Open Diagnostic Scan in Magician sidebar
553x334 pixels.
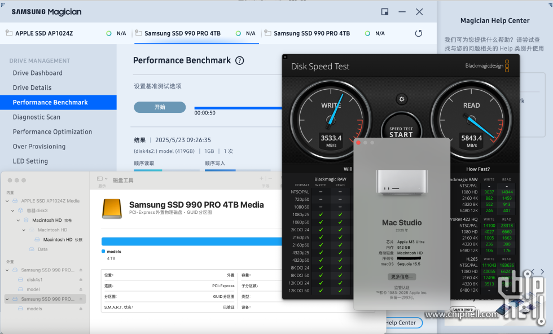pyautogui.click(x=36, y=117)
